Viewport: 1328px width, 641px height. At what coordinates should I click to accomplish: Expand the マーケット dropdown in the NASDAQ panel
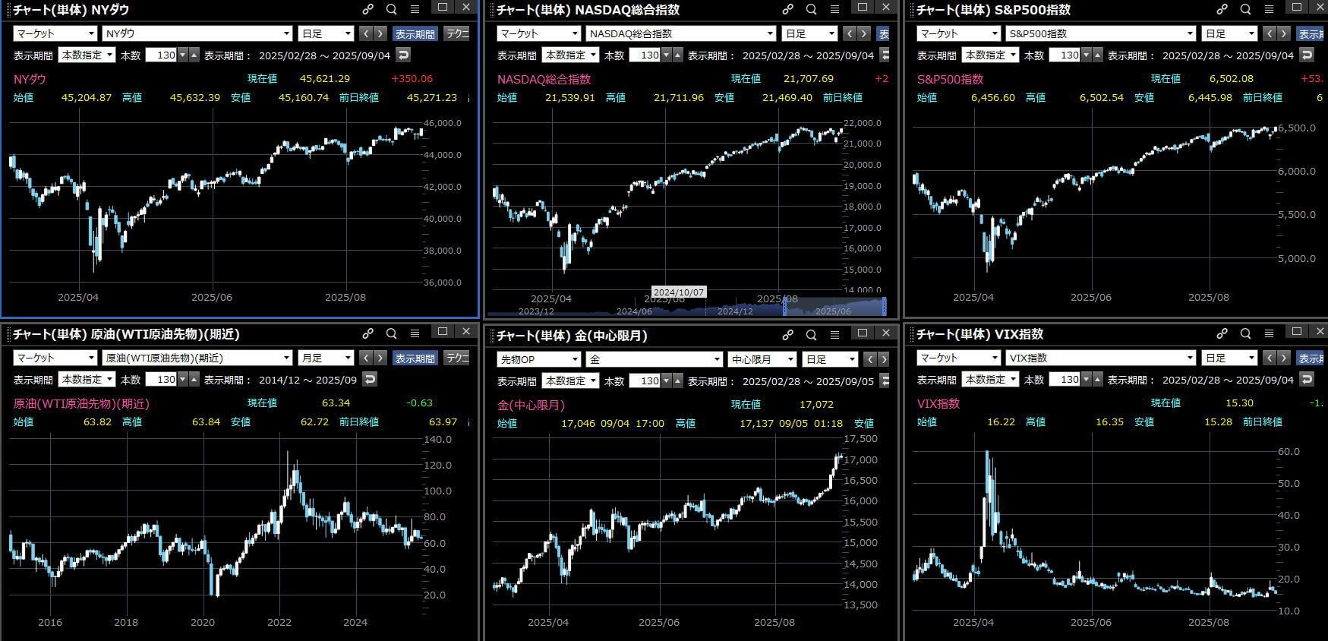pos(538,33)
